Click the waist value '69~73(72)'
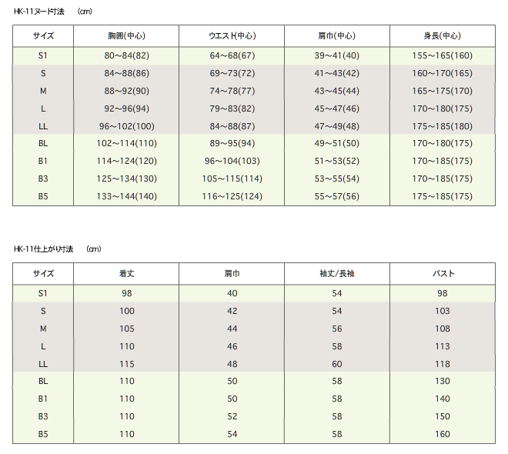Screen dimensions: 508x454 232,73
